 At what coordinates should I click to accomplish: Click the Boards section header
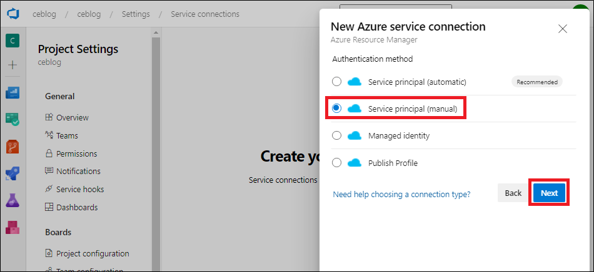coord(58,232)
